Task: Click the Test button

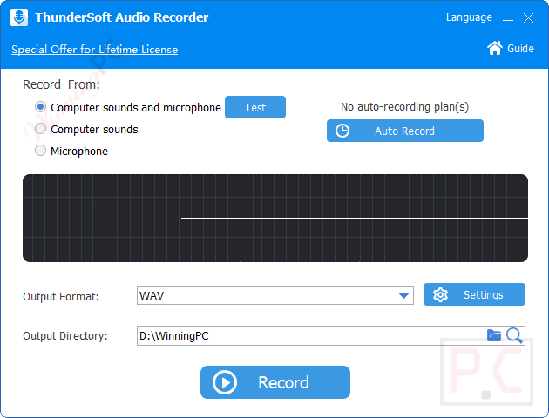Action: click(255, 107)
